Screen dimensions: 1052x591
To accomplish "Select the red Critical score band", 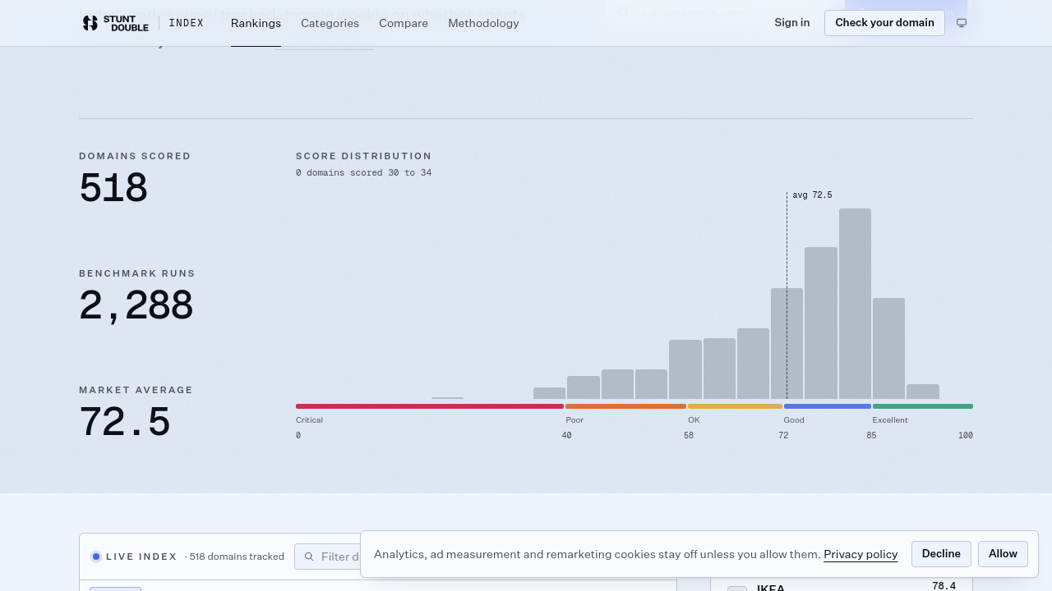I will click(x=430, y=406).
